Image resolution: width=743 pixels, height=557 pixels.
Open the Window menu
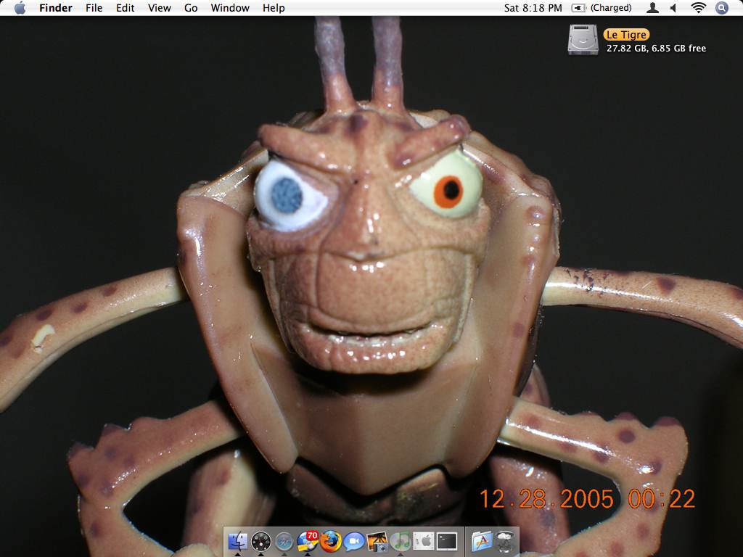pos(230,7)
